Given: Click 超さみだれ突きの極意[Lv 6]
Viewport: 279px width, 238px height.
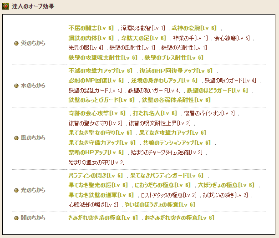Looking at the screenshot, I should (x=180, y=218).
